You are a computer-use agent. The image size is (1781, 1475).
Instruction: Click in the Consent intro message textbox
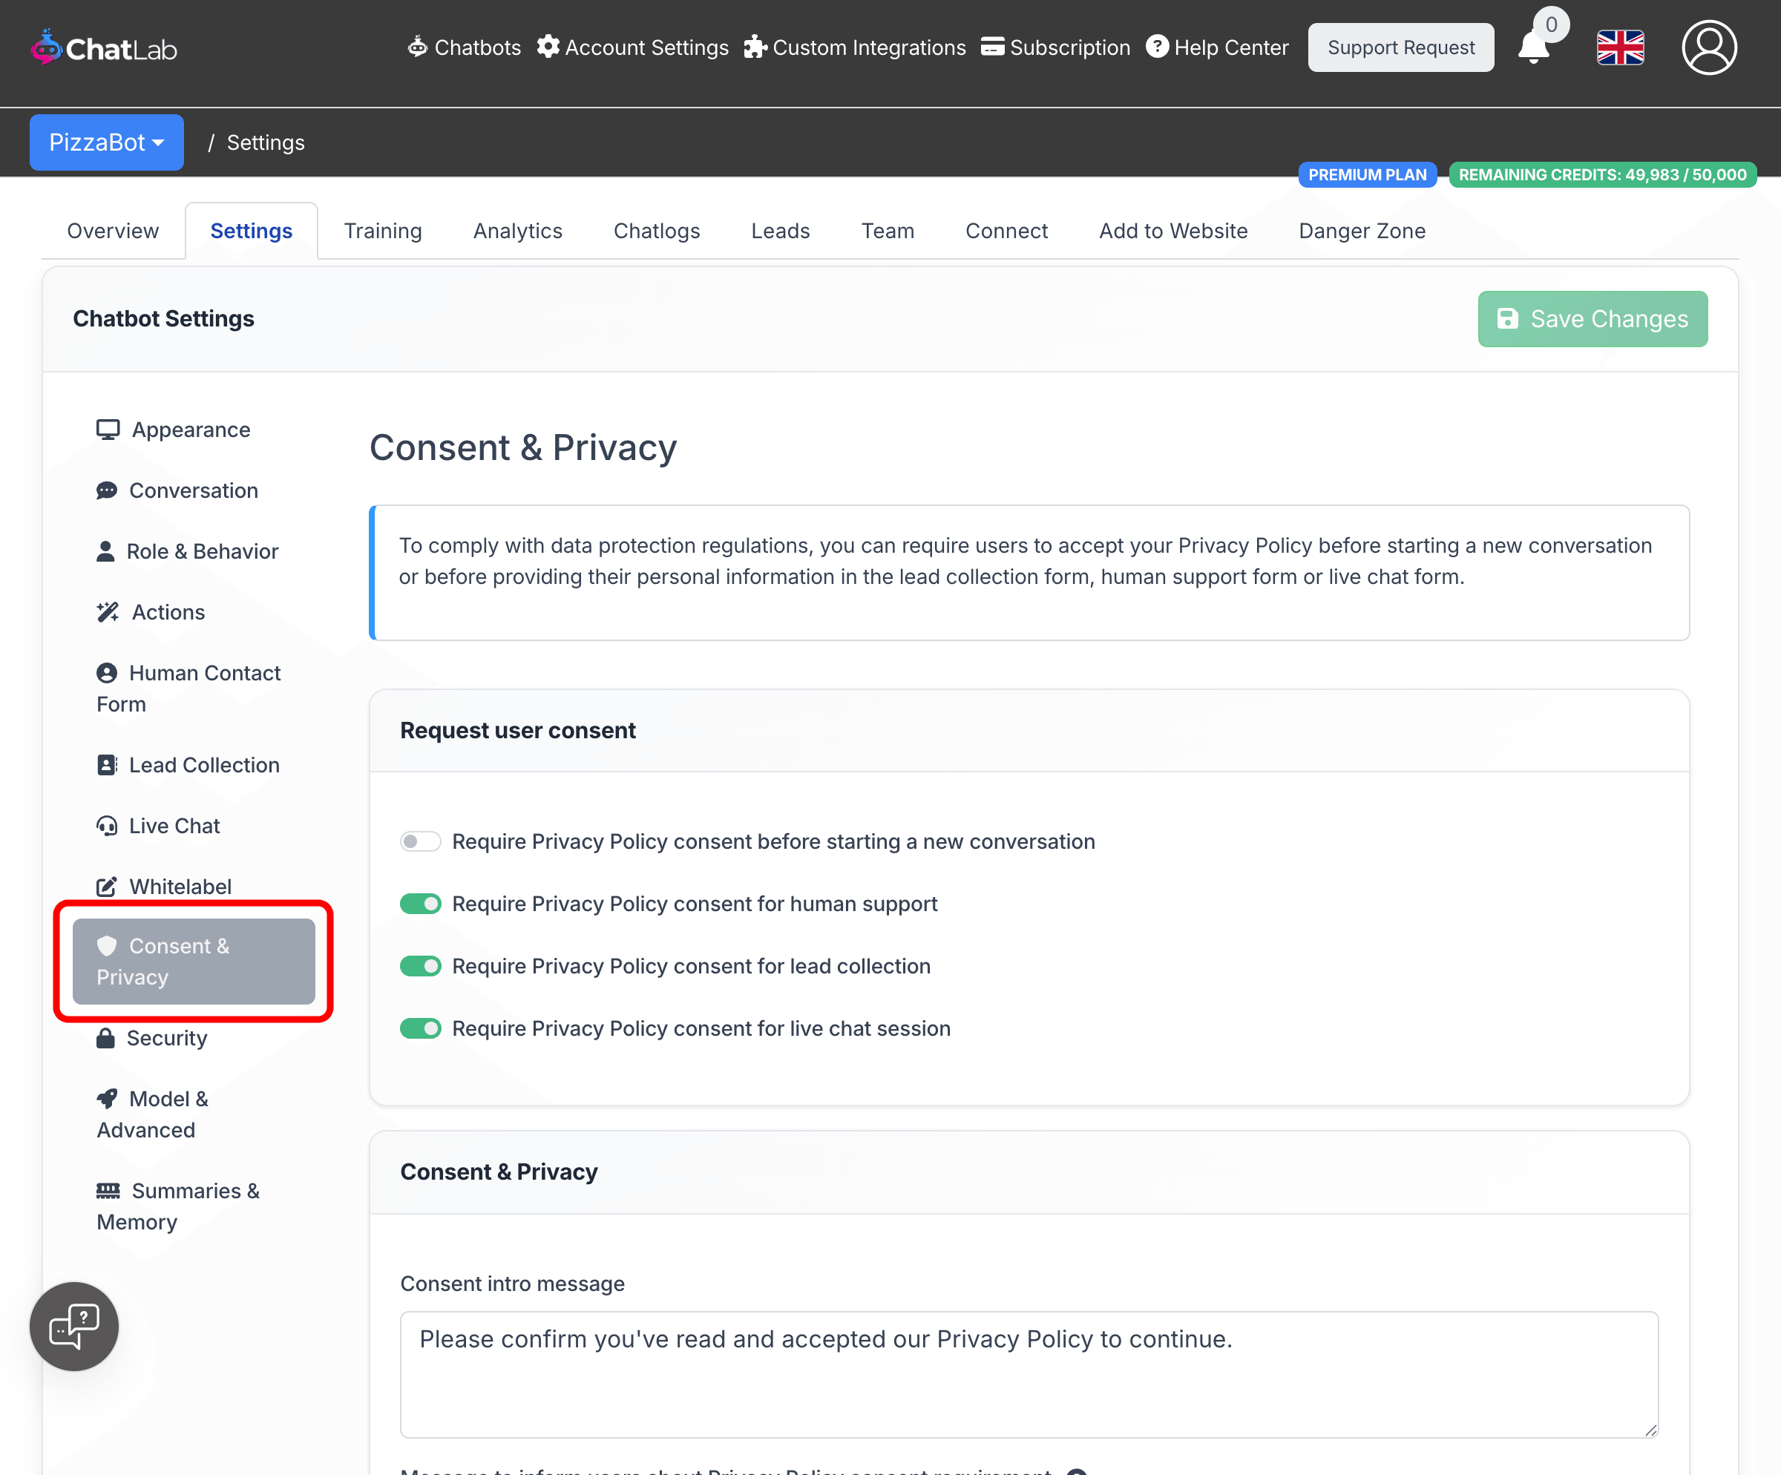coord(1029,1373)
